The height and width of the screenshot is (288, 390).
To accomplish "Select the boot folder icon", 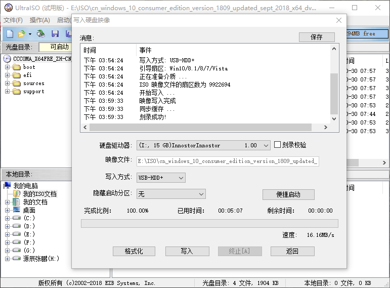I will tap(17, 67).
